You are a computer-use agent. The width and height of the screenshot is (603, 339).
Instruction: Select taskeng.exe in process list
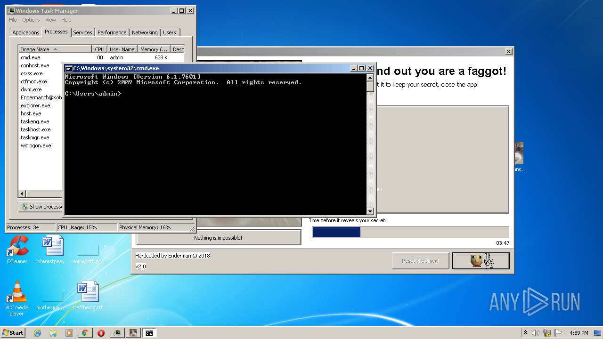click(35, 121)
